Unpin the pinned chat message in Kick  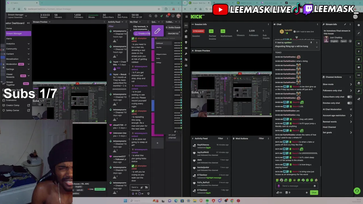311,43
